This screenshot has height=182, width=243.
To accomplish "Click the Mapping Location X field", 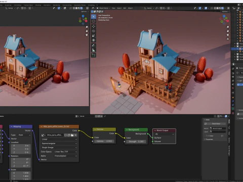I will tap(21, 146).
